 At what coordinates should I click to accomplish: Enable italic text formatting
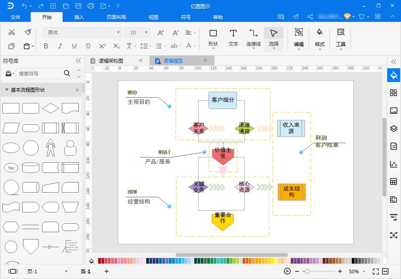[60, 46]
